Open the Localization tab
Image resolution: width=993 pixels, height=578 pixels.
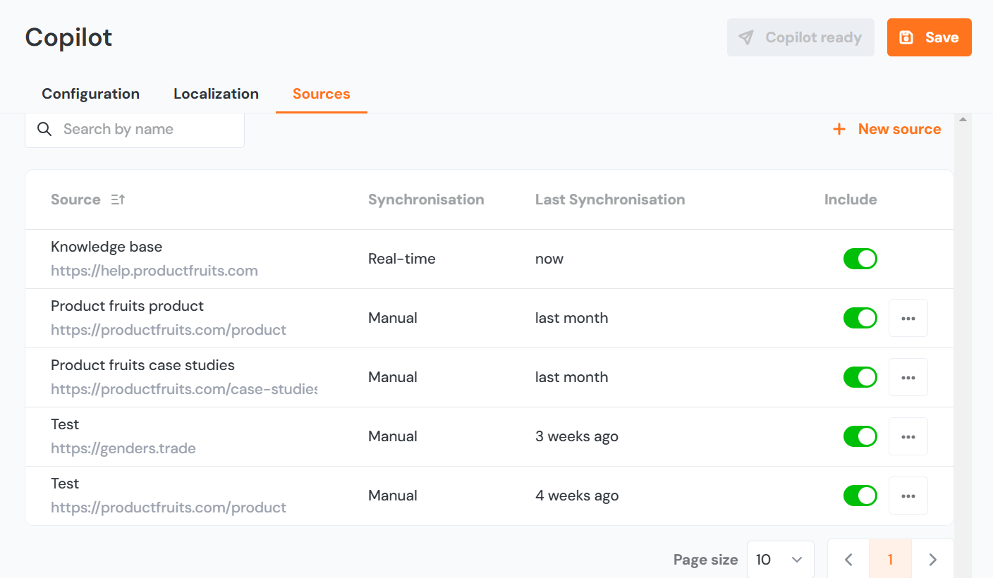pyautogui.click(x=216, y=94)
